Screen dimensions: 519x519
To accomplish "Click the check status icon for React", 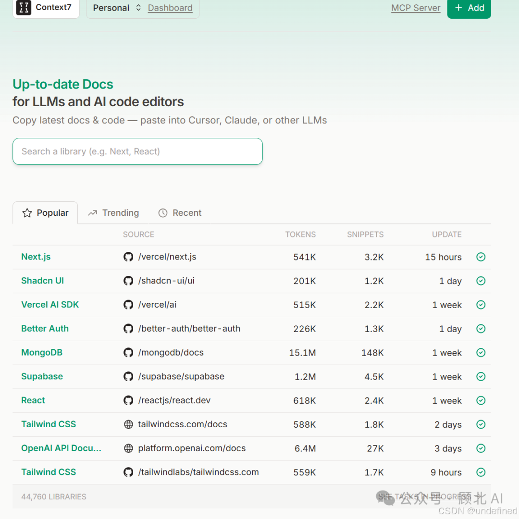I will [x=481, y=400].
